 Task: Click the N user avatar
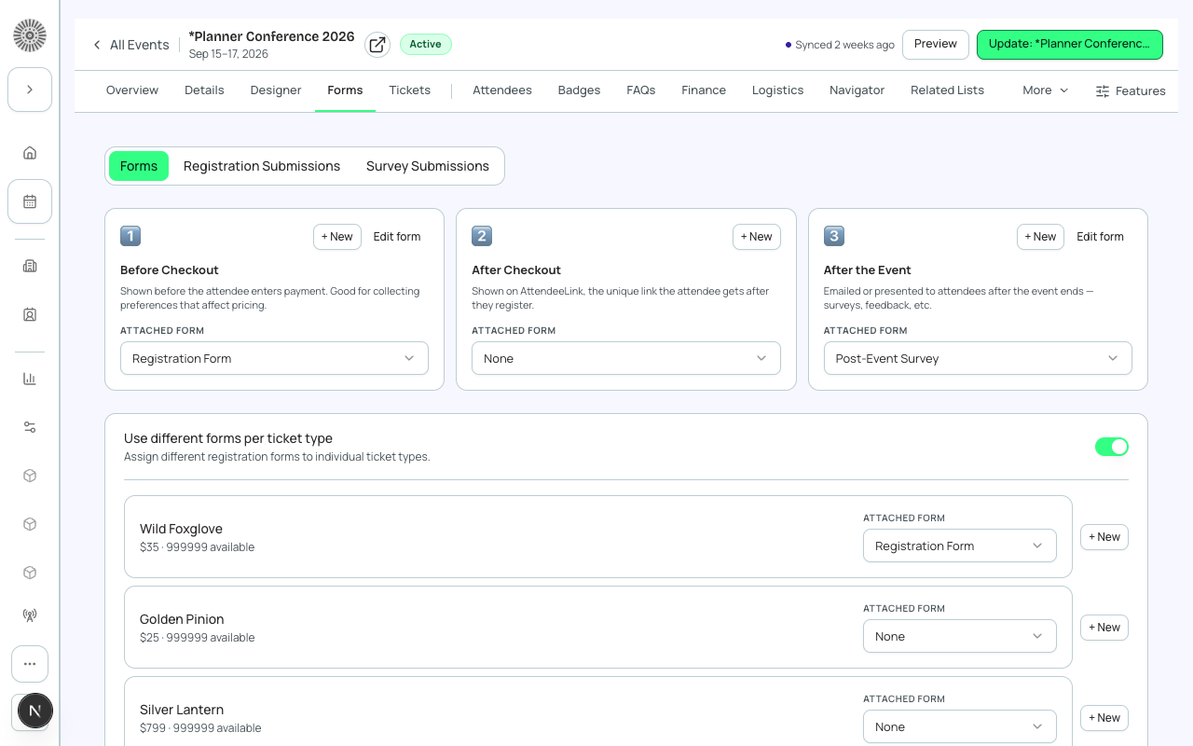coord(34,711)
